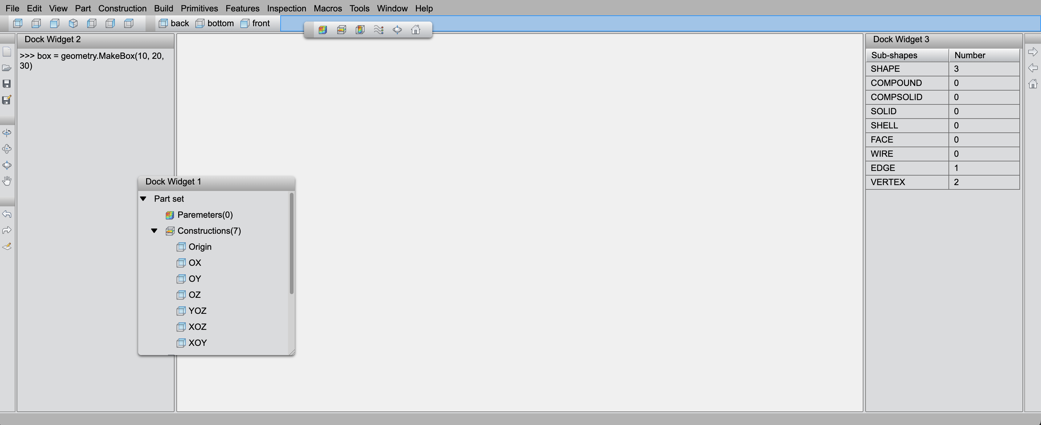The height and width of the screenshot is (425, 1041).
Task: Select the Pan hand tool
Action: pos(7,181)
